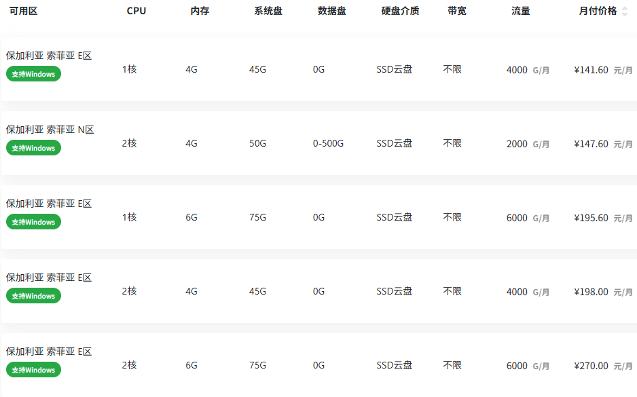Click the 支持Windows badge in the ¥270.00 row
Screen dimensions: 637x397
click(33, 370)
